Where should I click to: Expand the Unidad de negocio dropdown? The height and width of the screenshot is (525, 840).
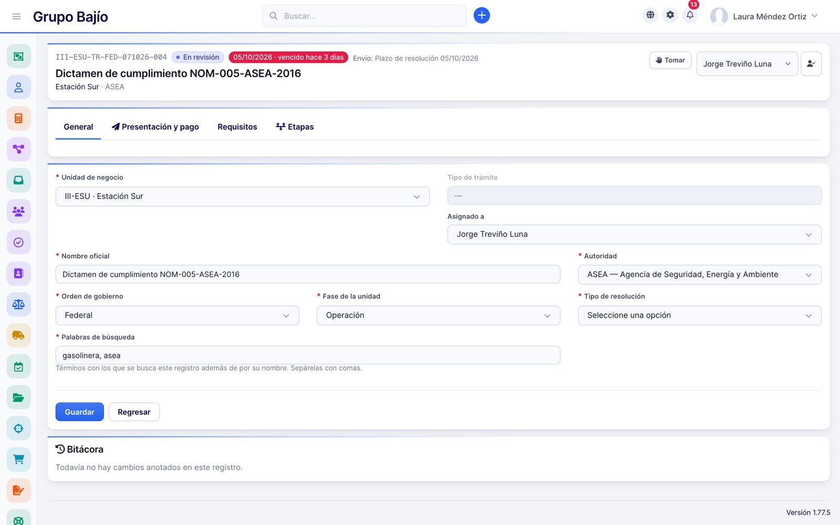tap(243, 196)
